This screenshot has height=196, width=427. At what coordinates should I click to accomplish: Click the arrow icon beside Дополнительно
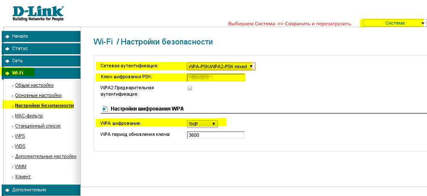coord(7,190)
